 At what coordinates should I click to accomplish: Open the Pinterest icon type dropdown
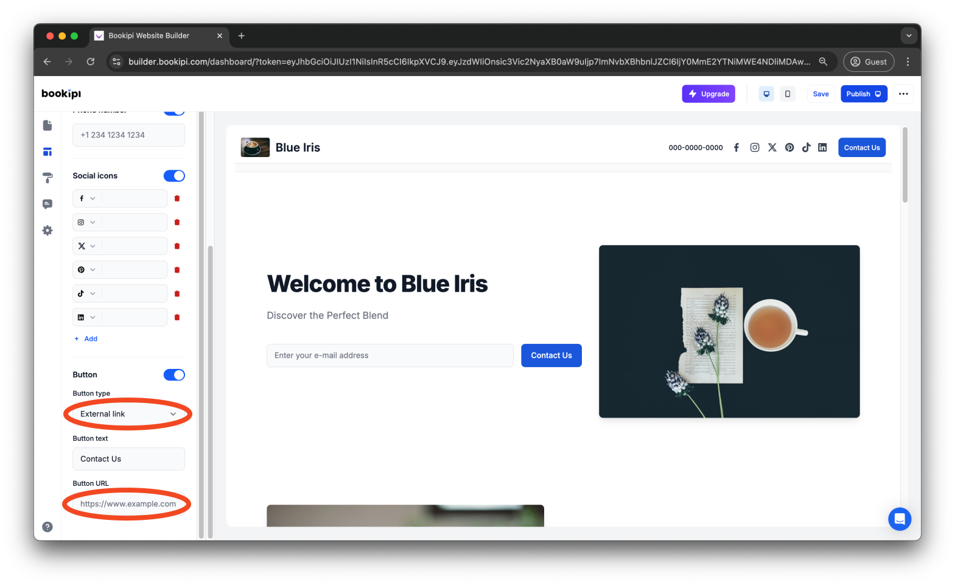point(87,270)
